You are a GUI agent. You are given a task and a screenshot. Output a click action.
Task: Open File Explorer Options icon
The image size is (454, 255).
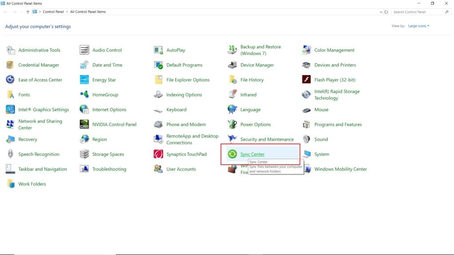click(x=159, y=80)
